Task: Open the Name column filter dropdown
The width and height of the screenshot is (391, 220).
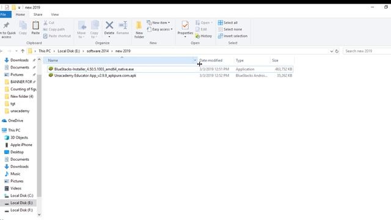Action: pyautogui.click(x=195, y=61)
